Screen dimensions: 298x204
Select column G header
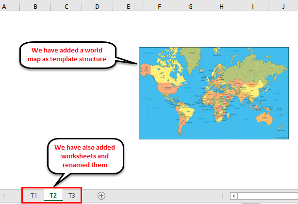tap(190, 6)
